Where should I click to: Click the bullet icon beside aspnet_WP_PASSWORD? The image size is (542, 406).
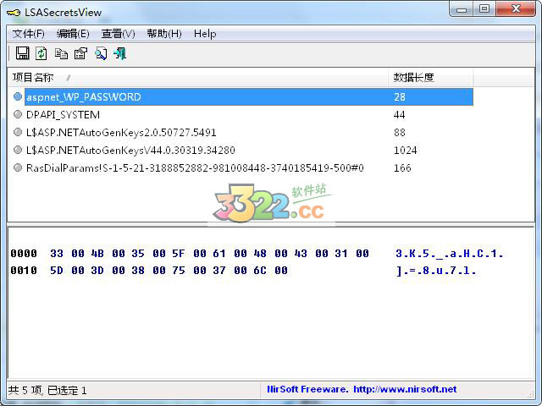[x=18, y=96]
